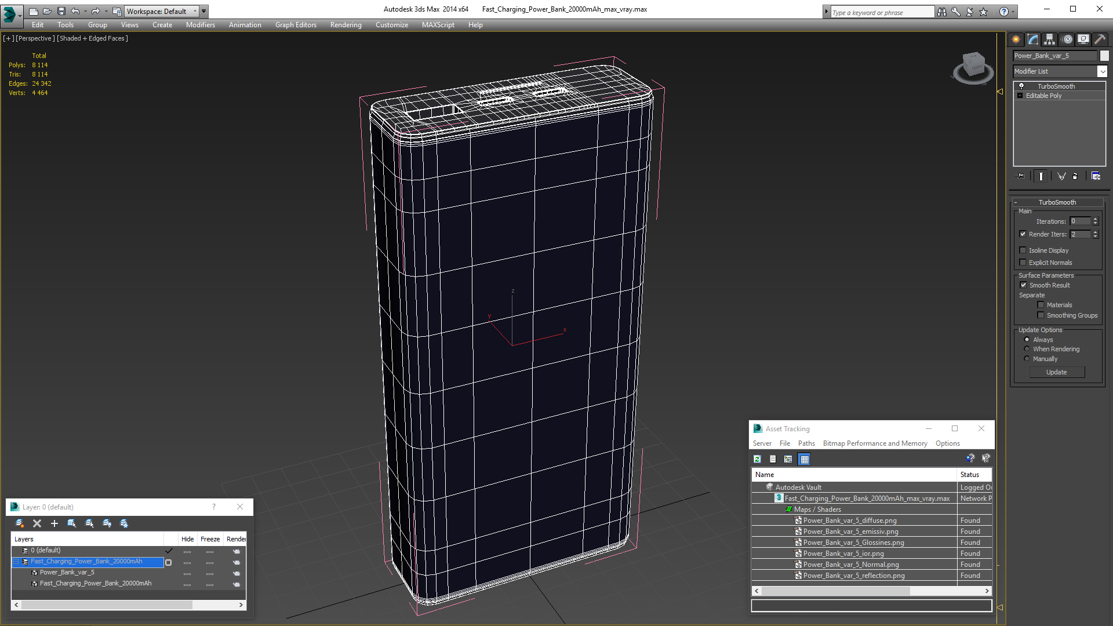The width and height of the screenshot is (1113, 626).
Task: Open the Modifier List dropdown
Action: coord(1101,71)
